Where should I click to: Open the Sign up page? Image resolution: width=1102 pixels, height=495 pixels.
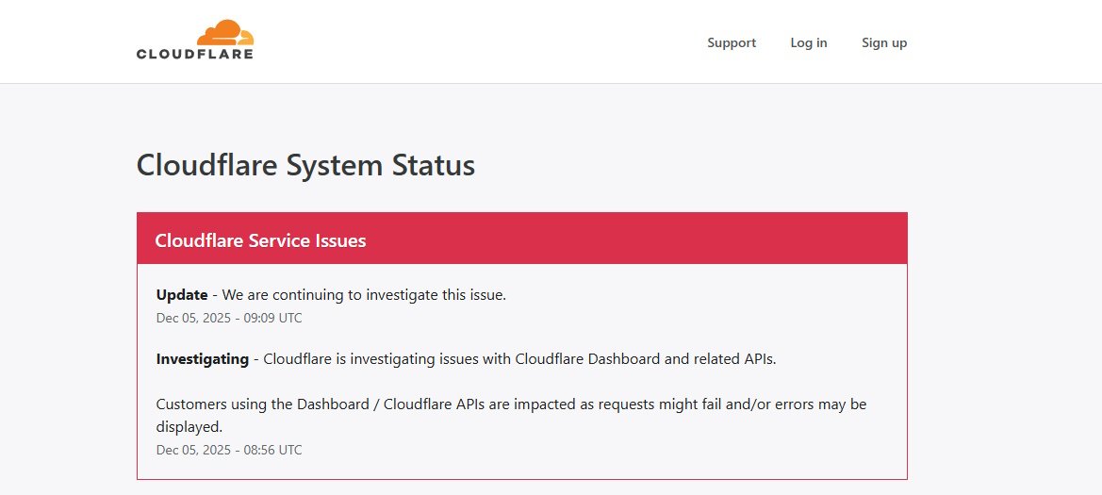[x=883, y=42]
